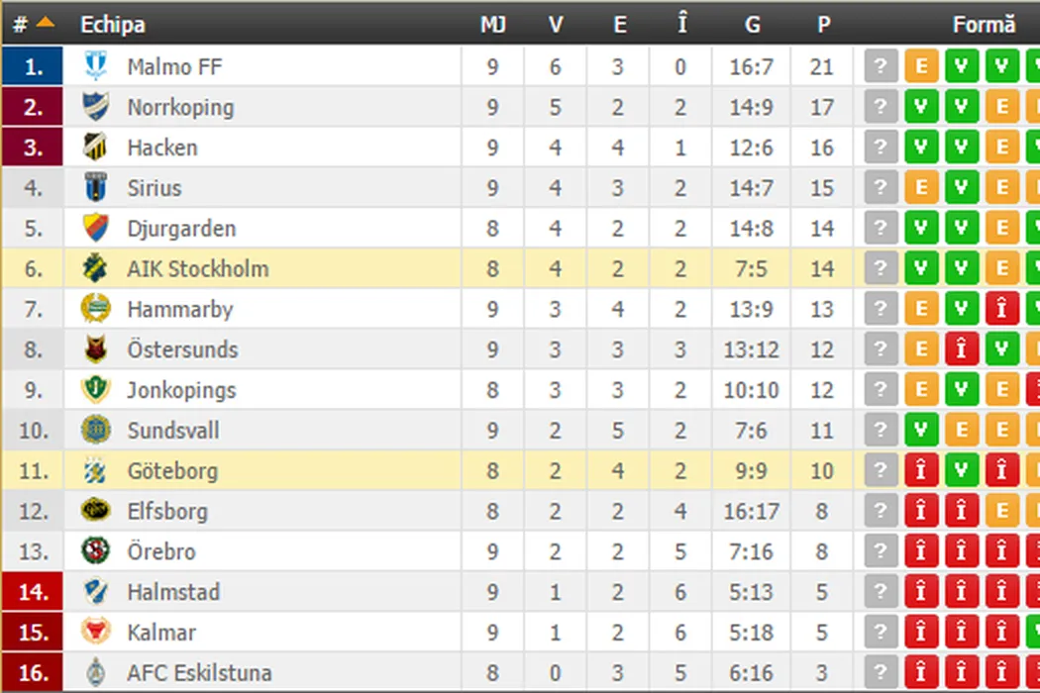Screen dimensions: 1040x693
Task: Click Göteborg's first red Î form box
Action: [921, 471]
